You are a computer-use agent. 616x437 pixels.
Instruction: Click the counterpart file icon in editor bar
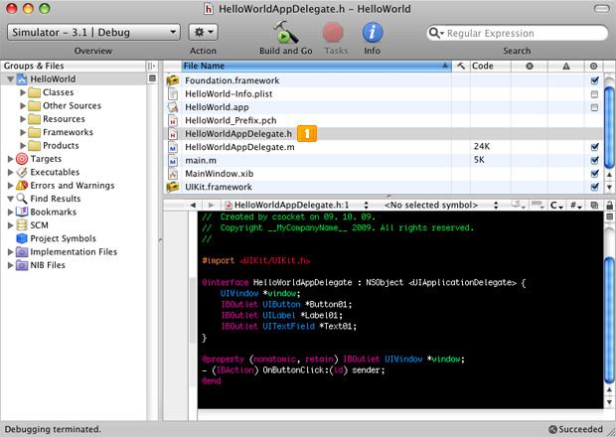point(594,205)
